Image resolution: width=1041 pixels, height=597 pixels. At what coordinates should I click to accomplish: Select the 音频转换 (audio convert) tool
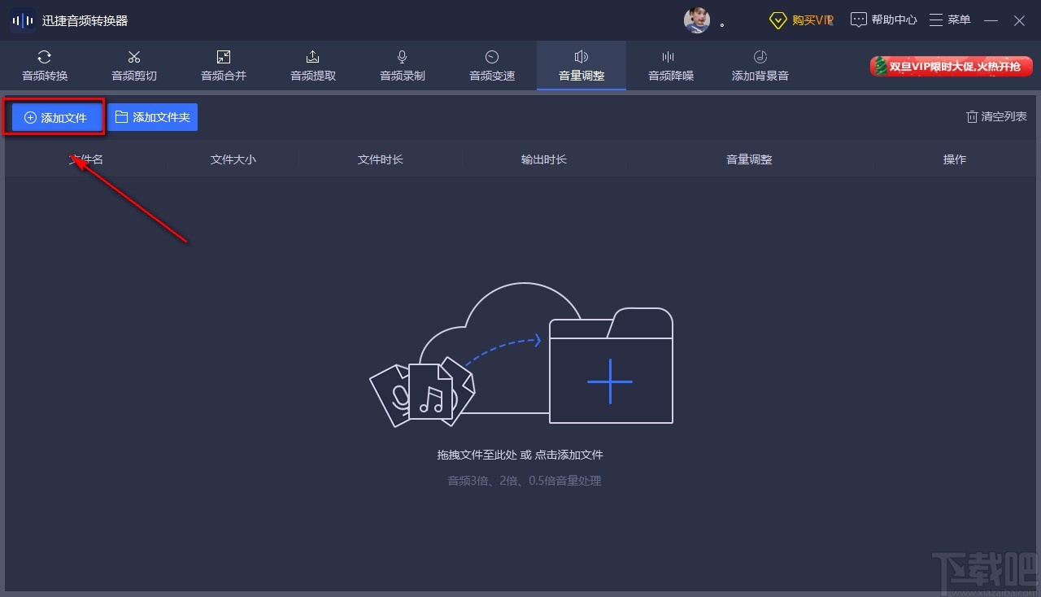(44, 65)
